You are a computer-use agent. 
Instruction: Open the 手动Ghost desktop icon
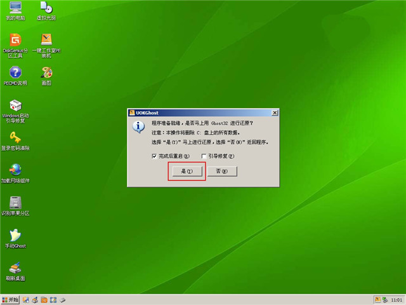coord(15,236)
